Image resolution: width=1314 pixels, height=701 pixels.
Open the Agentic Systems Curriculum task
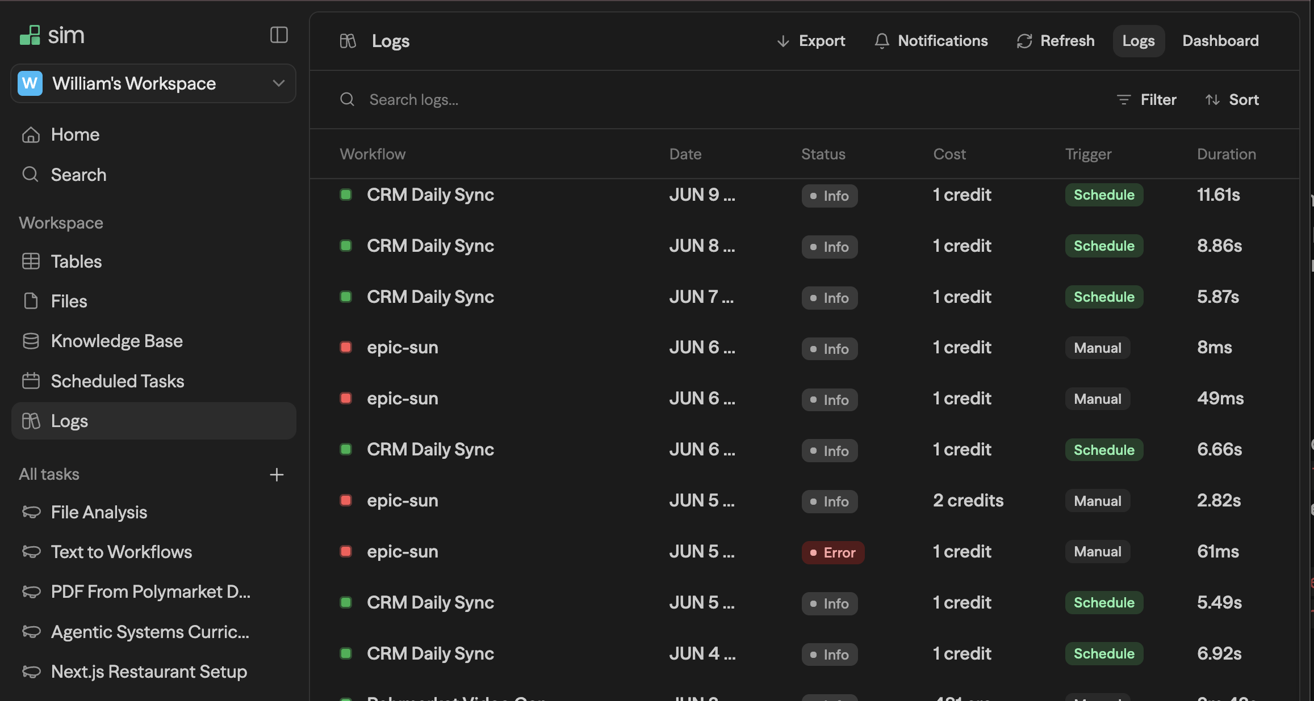tap(153, 632)
